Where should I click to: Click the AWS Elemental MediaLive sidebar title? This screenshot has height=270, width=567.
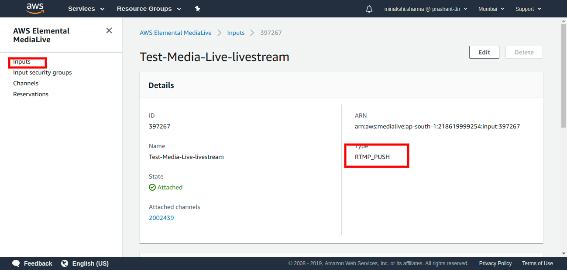pyautogui.click(x=41, y=35)
